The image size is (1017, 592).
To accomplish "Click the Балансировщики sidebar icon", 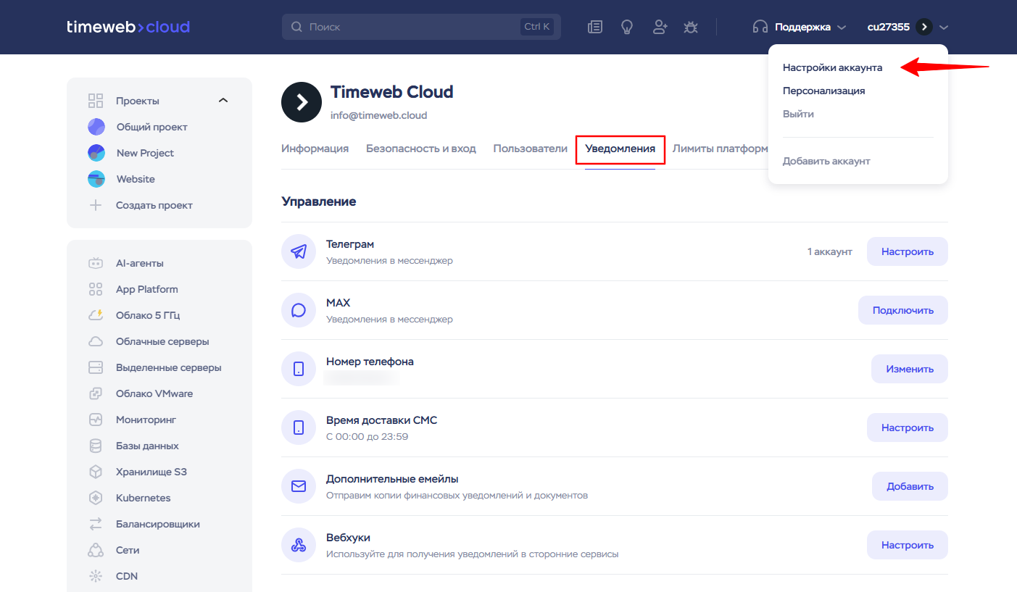I will 96,524.
